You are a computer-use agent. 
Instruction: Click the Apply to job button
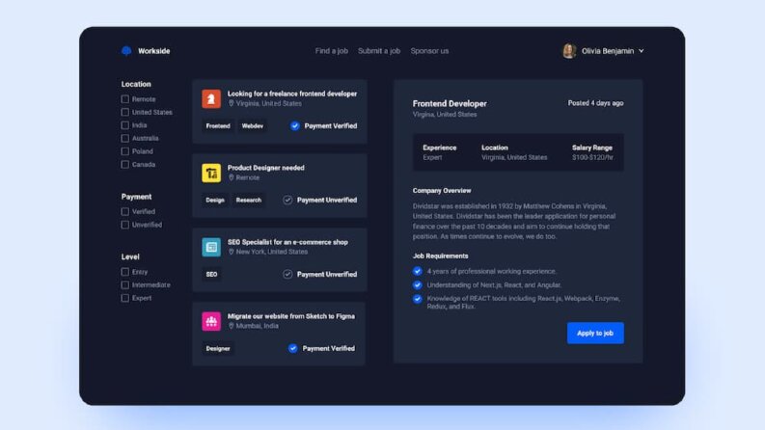[595, 333]
